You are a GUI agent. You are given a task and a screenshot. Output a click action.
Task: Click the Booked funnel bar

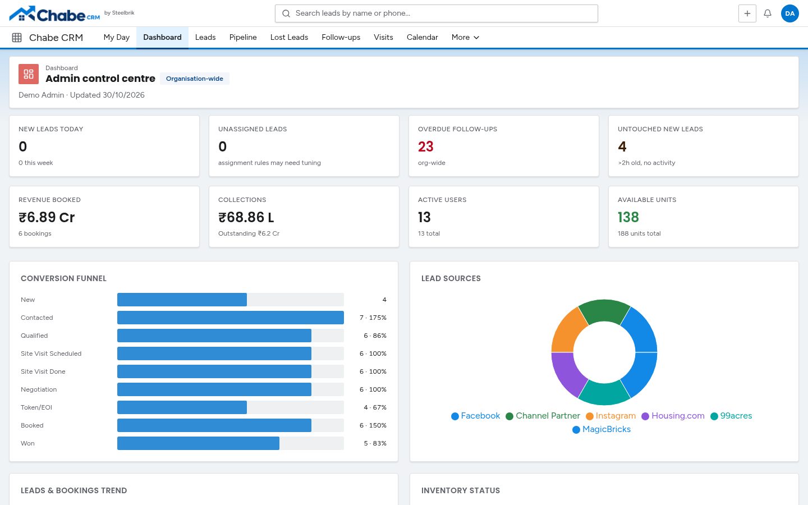[214, 425]
